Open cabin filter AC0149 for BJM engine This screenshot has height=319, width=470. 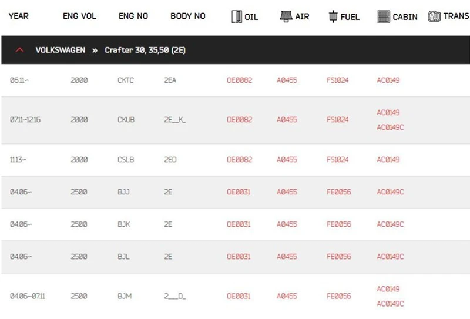coord(388,288)
